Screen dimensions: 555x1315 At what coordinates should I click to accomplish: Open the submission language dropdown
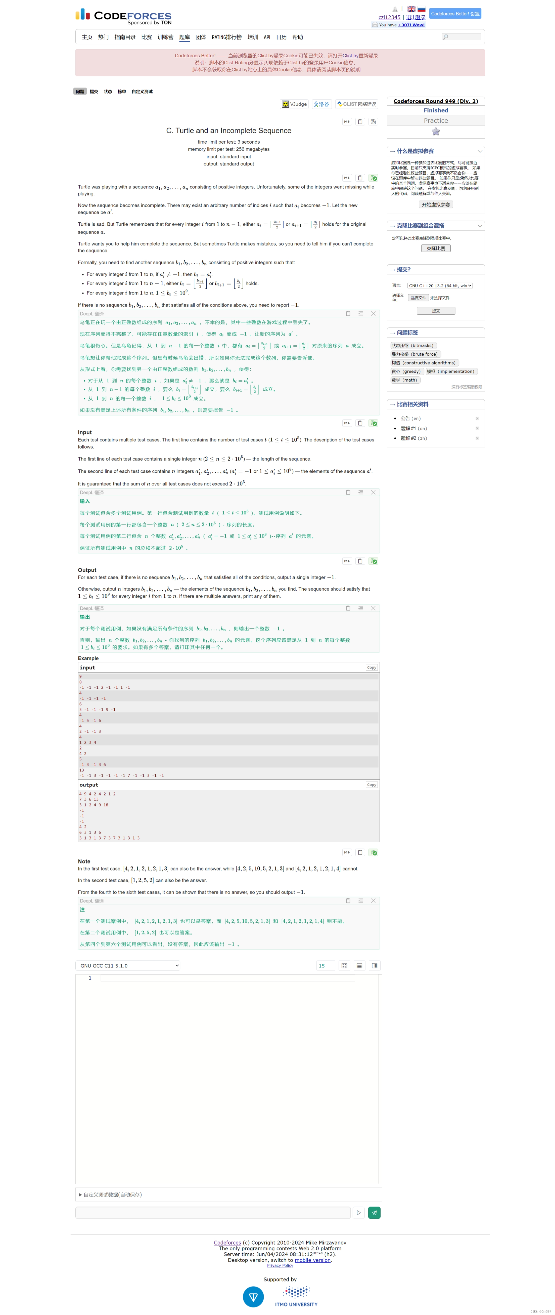pos(440,285)
